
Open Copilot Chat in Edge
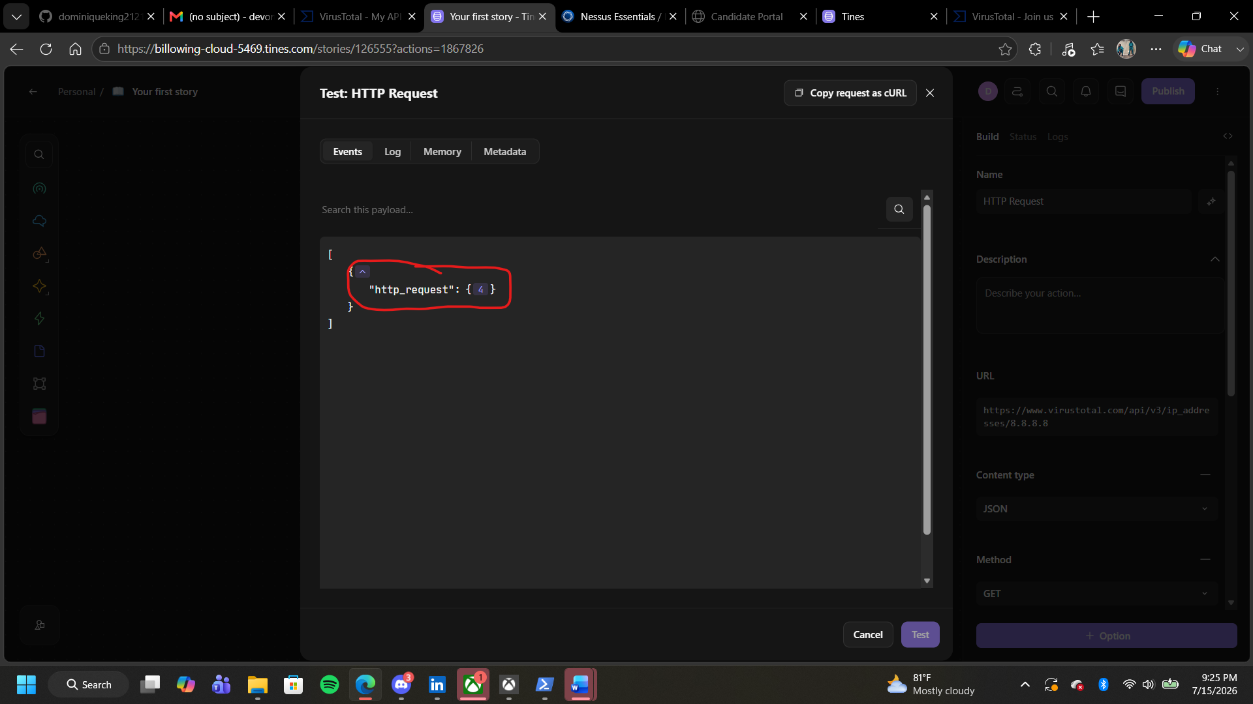pyautogui.click(x=1201, y=49)
